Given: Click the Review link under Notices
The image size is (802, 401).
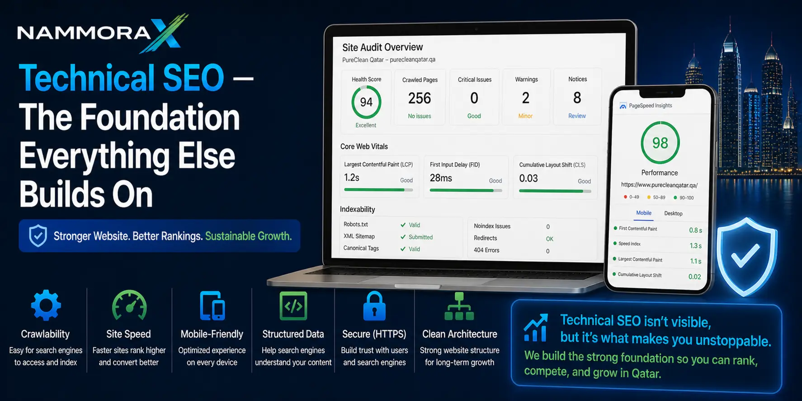Looking at the screenshot, I should [x=577, y=116].
